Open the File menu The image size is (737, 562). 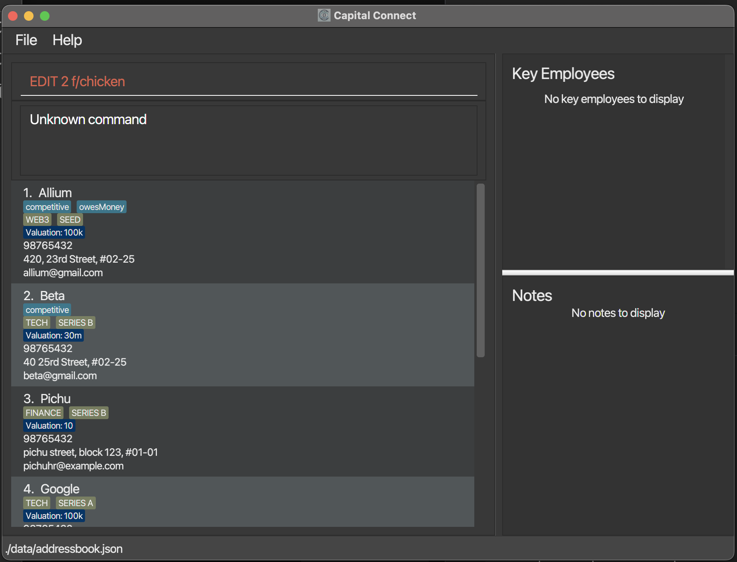[26, 40]
